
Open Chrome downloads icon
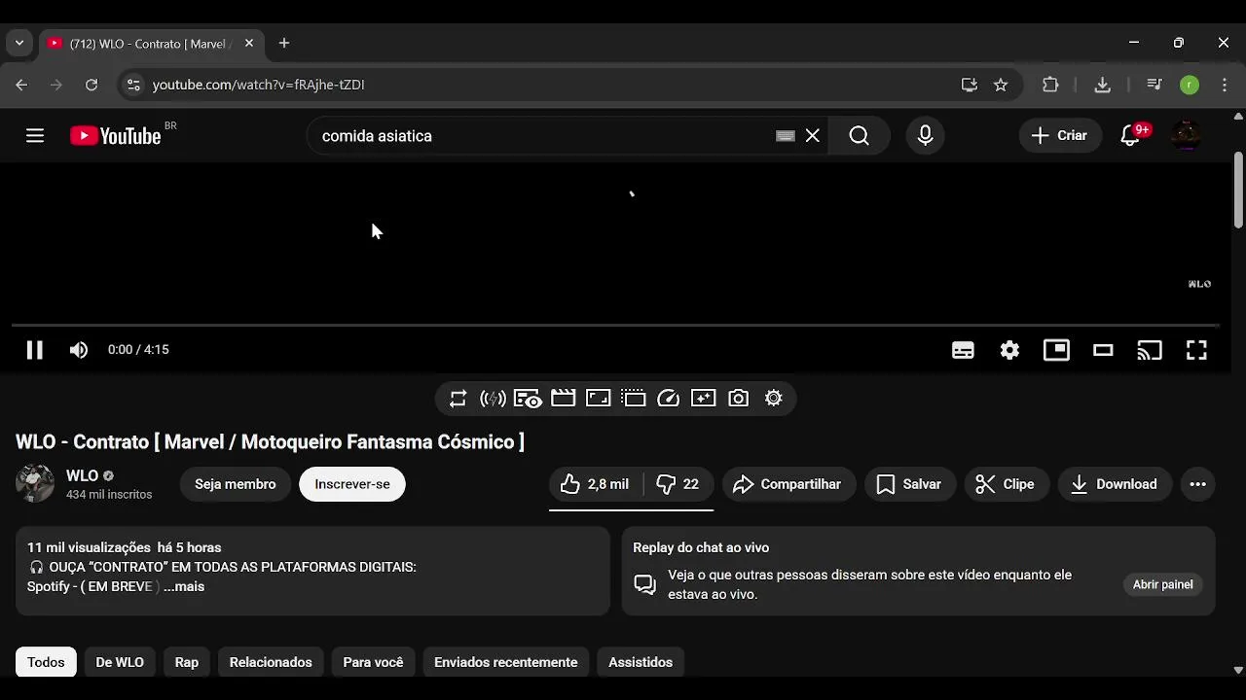pos(1103,85)
